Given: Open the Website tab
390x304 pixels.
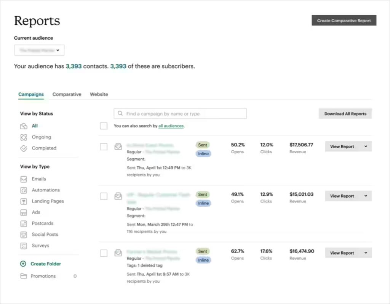Looking at the screenshot, I should 99,94.
